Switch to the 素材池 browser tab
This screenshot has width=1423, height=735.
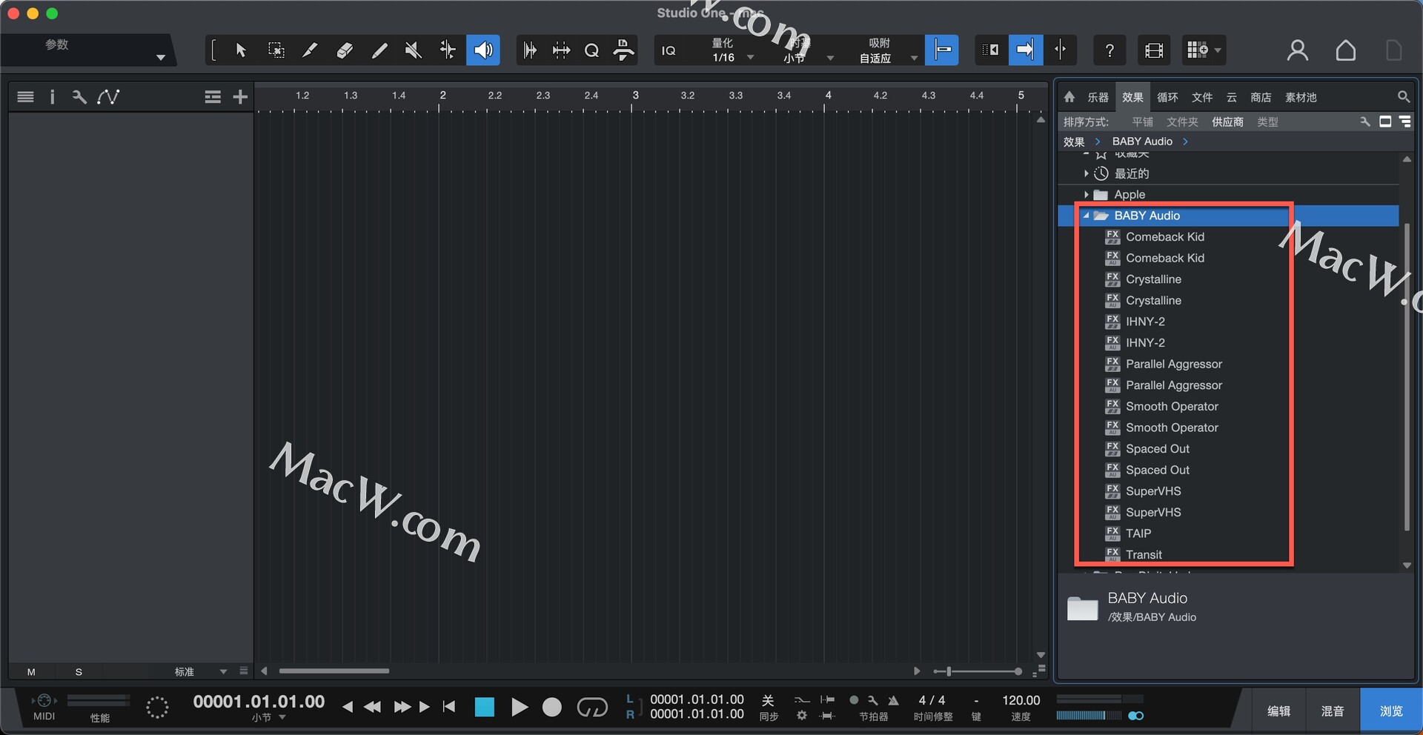pyautogui.click(x=1301, y=97)
